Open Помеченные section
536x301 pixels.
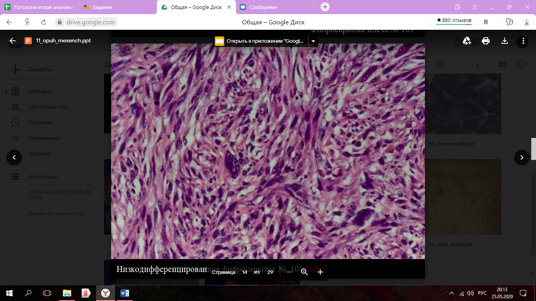click(x=45, y=138)
